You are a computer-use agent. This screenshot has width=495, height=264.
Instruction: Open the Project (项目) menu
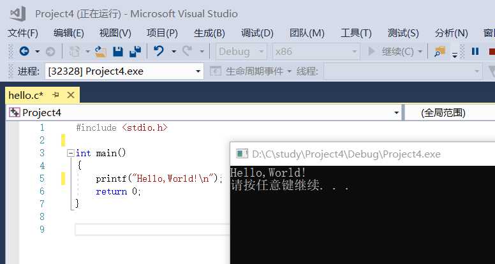pos(162,33)
